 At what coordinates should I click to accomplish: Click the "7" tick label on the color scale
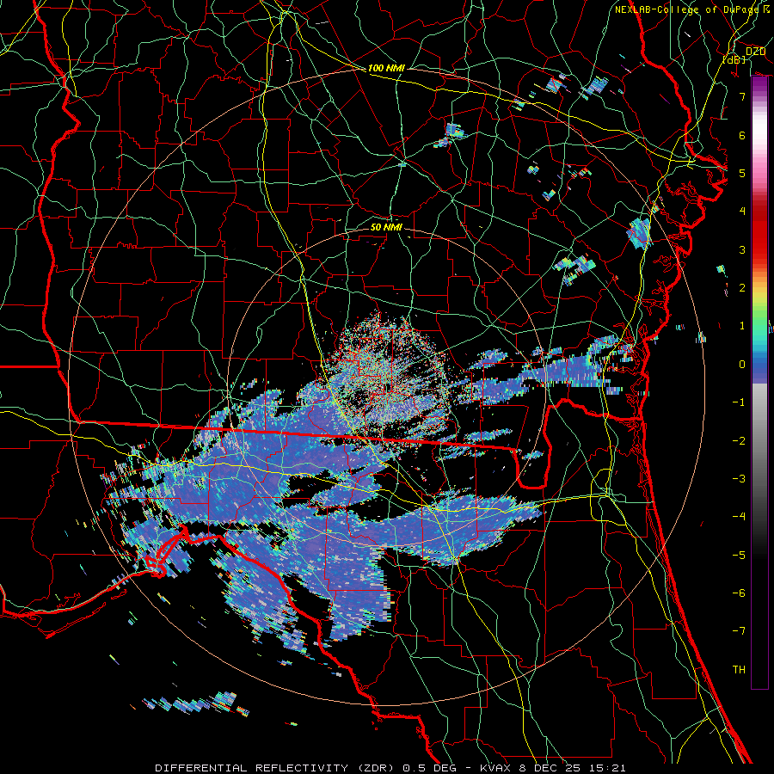click(742, 96)
